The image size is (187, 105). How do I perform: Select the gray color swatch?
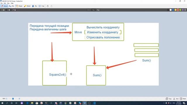pos(185,10)
